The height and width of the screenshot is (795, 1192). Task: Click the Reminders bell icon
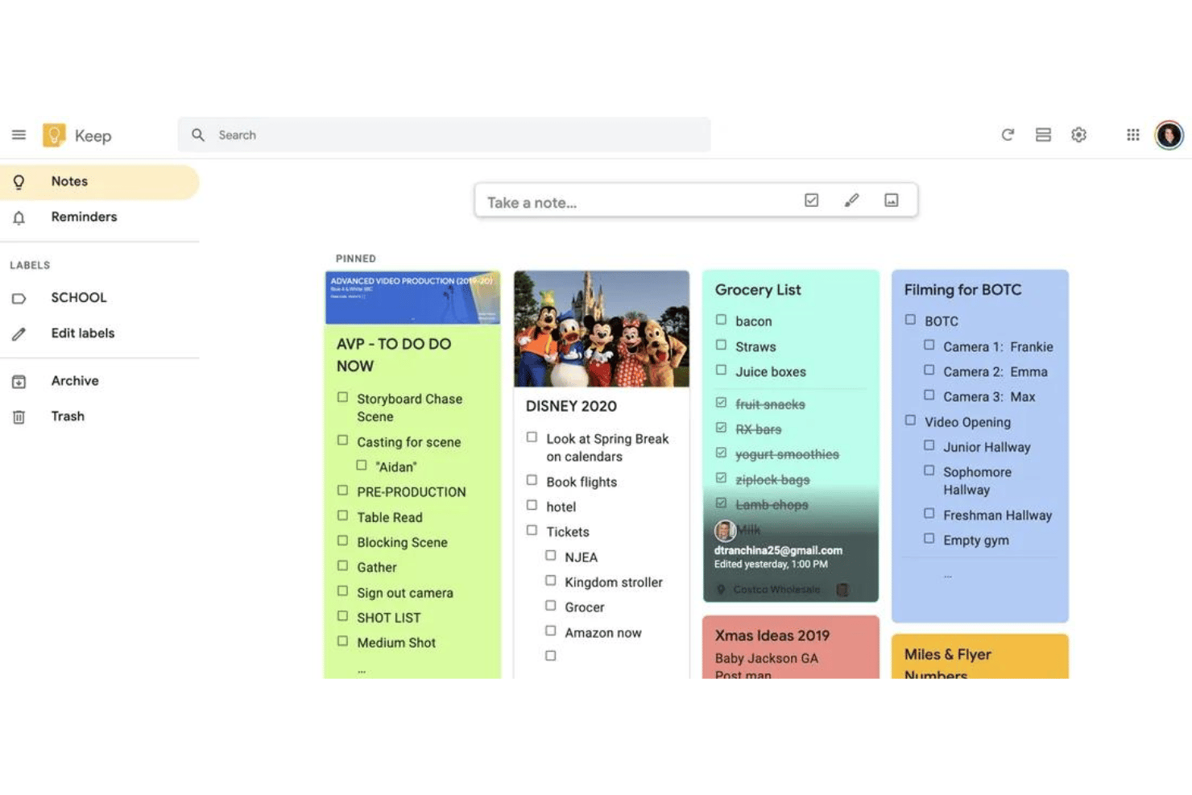coord(19,217)
